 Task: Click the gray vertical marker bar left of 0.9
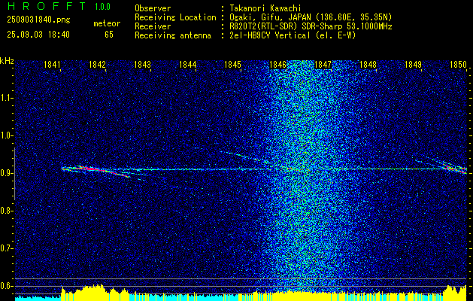(x=14, y=174)
